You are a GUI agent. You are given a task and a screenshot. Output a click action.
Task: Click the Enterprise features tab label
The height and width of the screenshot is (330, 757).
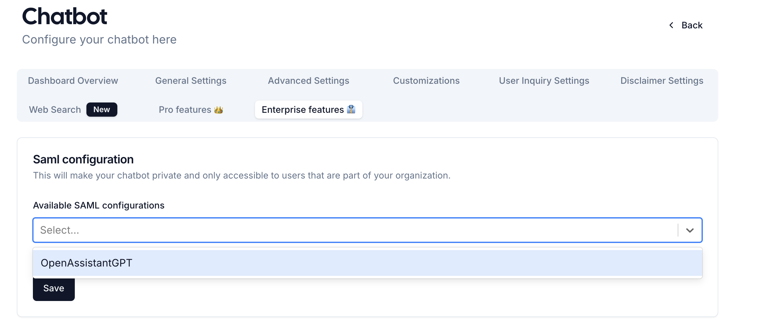(303, 110)
